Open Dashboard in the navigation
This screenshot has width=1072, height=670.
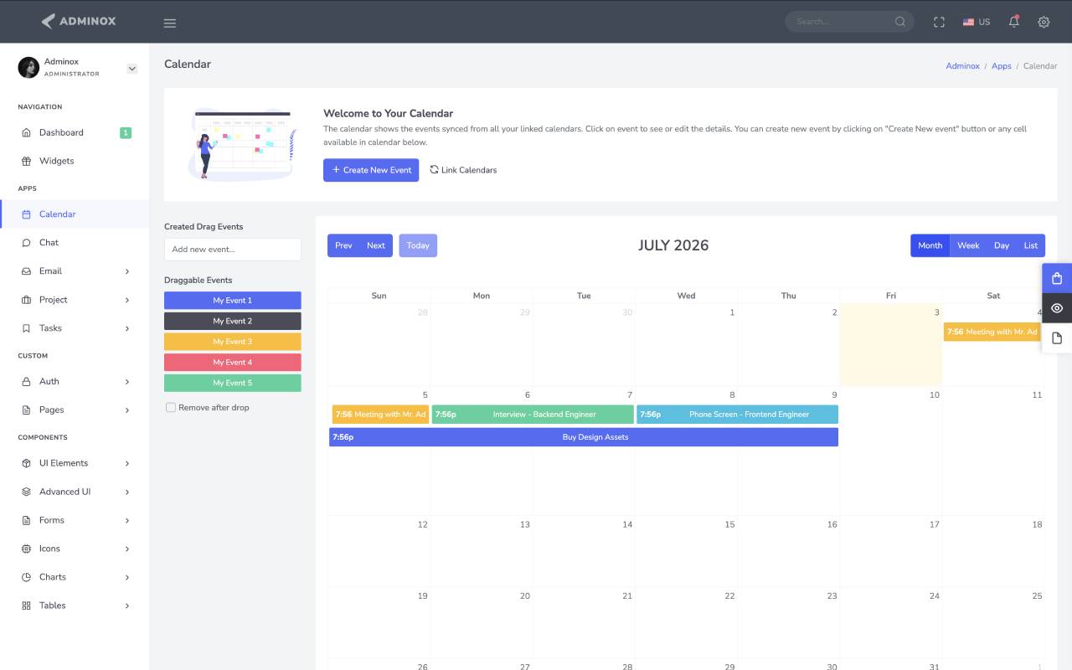coord(75,132)
